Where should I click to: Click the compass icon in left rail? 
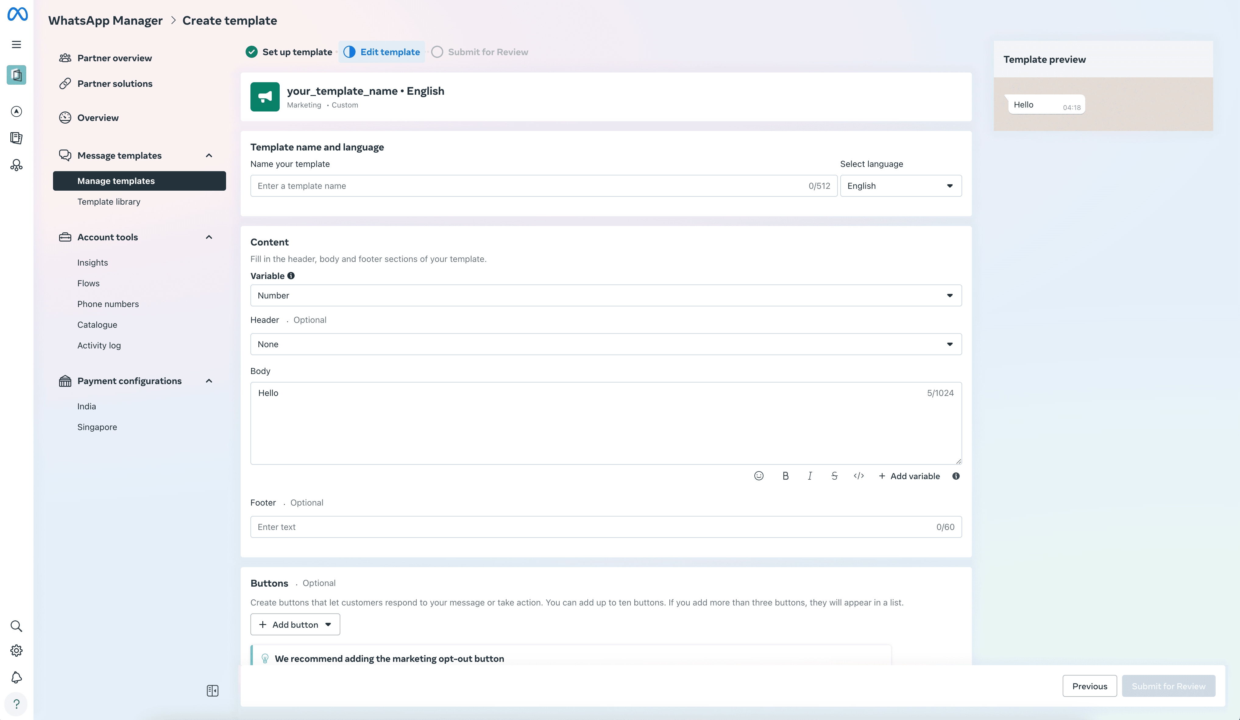(x=16, y=112)
